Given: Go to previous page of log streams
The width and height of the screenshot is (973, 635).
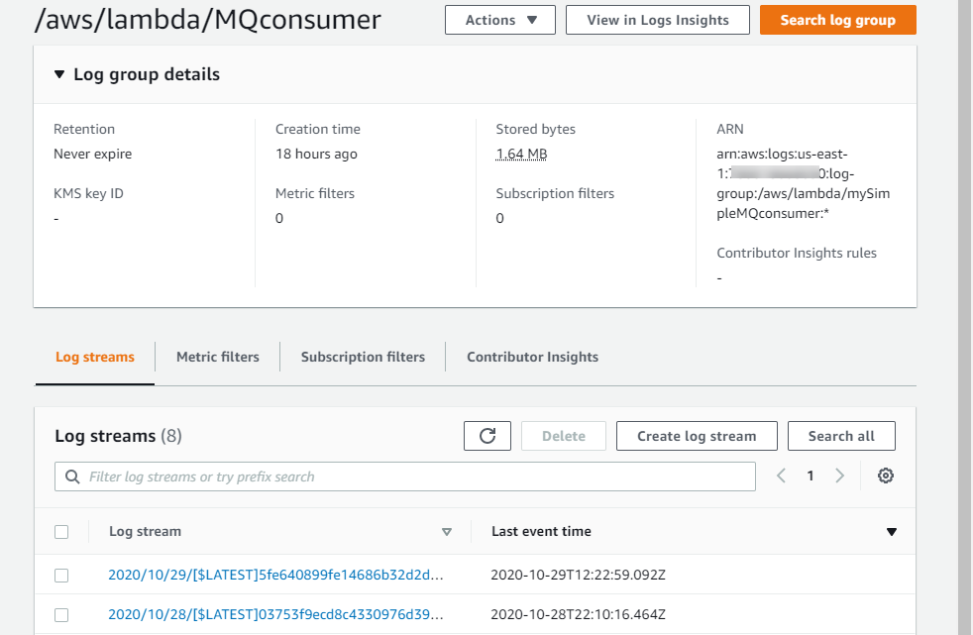Looking at the screenshot, I should pyautogui.click(x=781, y=476).
